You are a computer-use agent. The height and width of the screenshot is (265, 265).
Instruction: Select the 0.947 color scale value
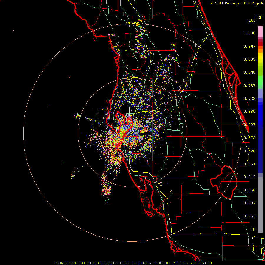coord(249,46)
